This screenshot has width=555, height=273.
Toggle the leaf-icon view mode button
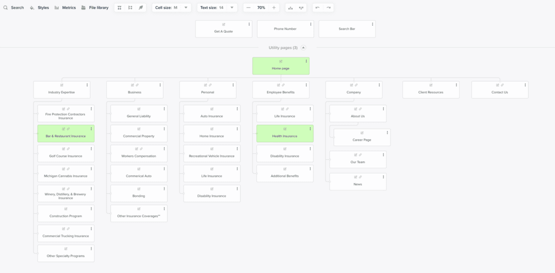pos(141,7)
